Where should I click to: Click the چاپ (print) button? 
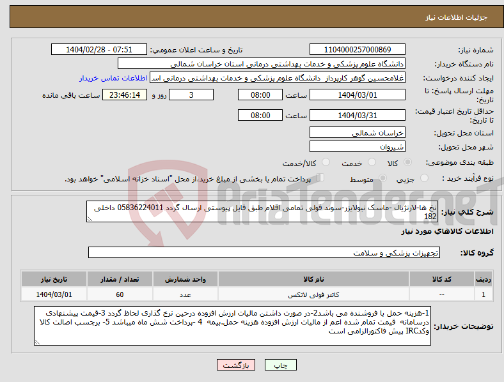[x=280, y=365]
